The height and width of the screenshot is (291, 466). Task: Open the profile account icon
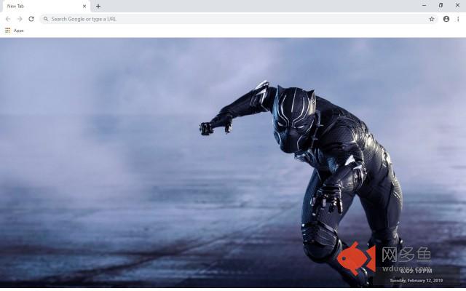click(446, 19)
